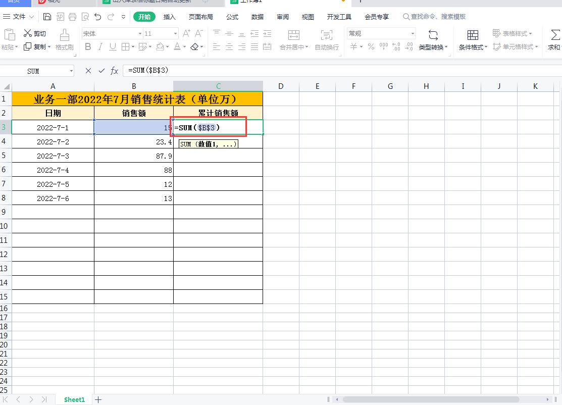Add a new sheet with plus icon

point(98,399)
